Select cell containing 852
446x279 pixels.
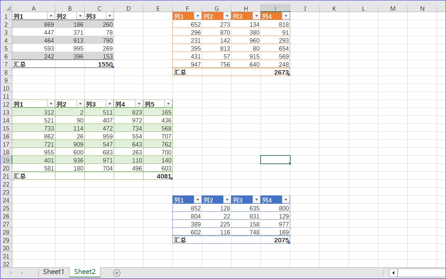tap(187, 208)
